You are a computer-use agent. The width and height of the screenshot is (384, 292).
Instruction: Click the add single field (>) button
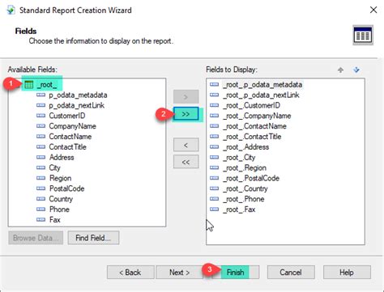[x=186, y=96]
